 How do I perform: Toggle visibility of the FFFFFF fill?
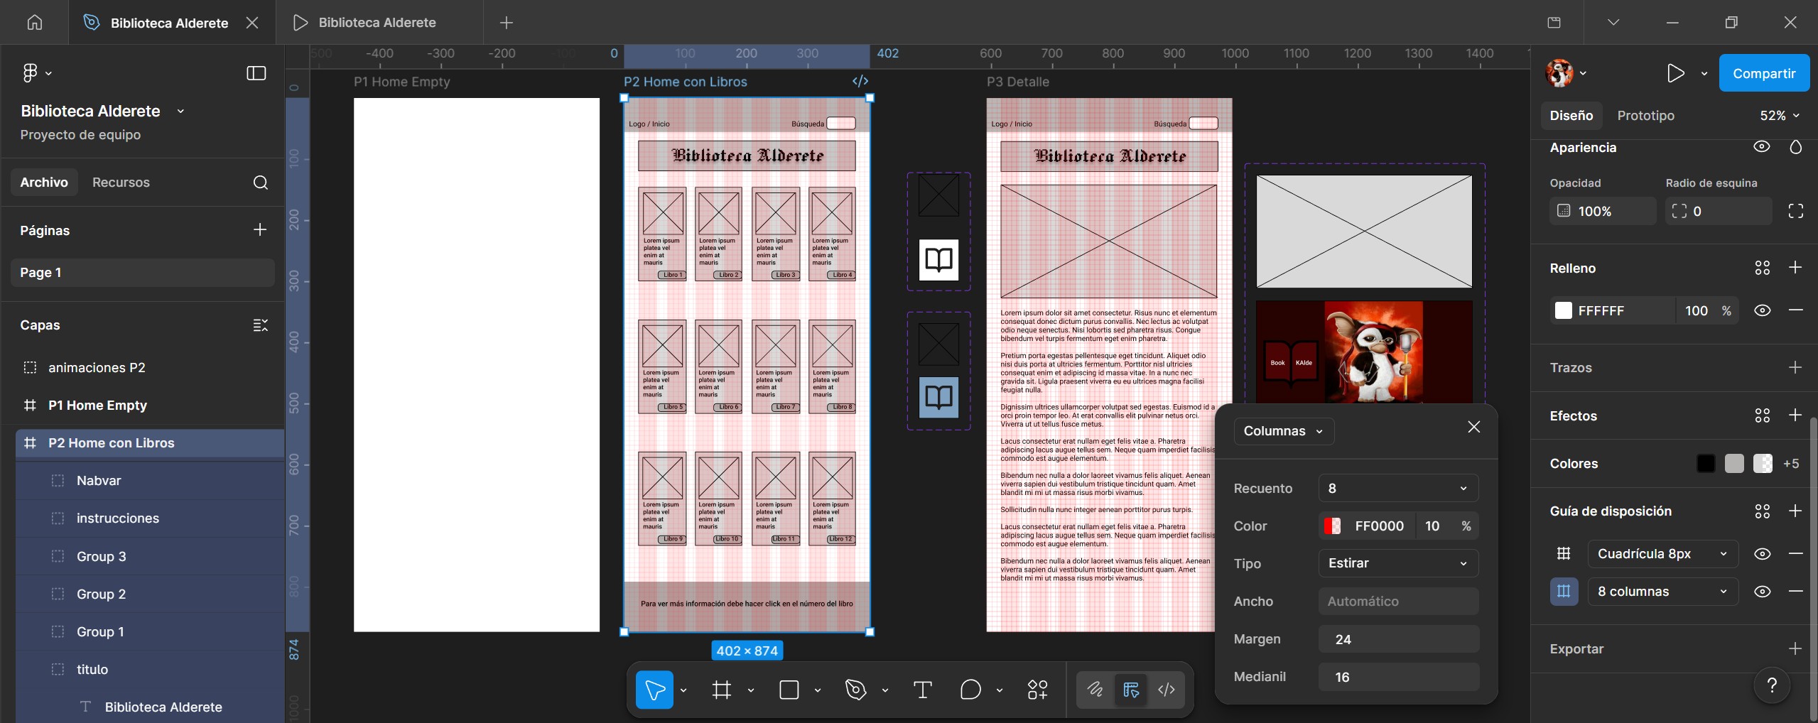click(x=1762, y=310)
